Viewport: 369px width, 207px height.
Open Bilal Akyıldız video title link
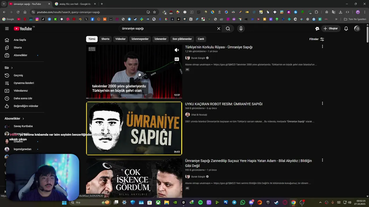(x=248, y=163)
